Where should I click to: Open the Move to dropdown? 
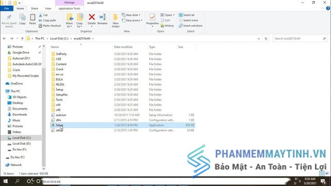[x=69, y=20]
